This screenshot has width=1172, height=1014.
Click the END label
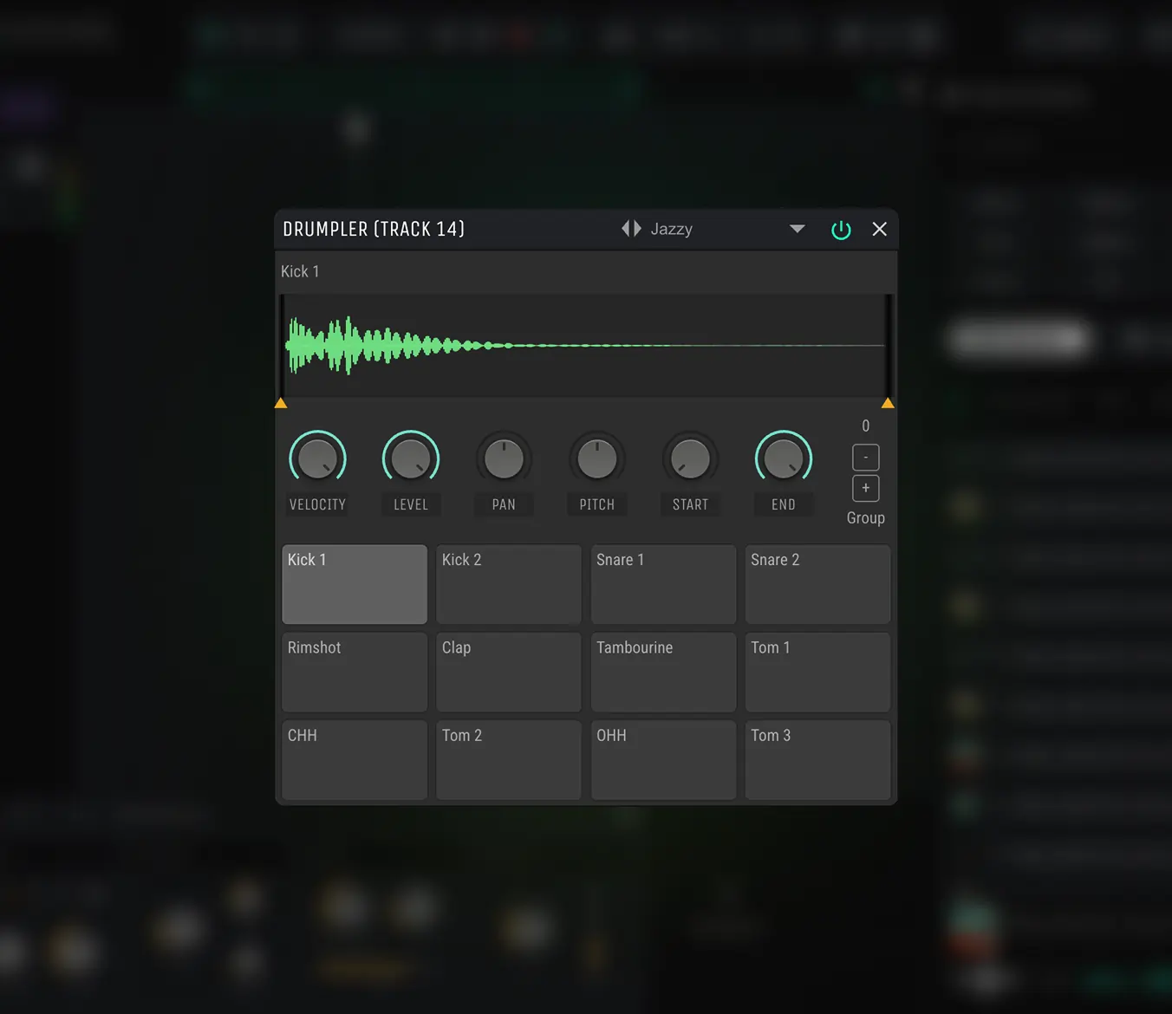[x=784, y=504]
